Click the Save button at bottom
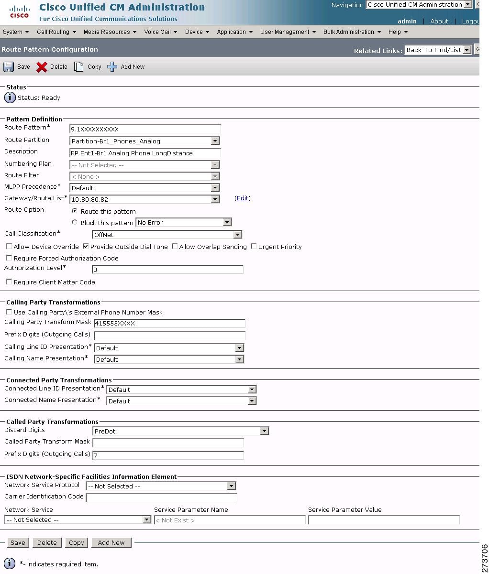 tap(18, 542)
